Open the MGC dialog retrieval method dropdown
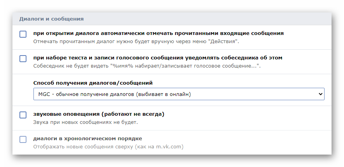Image resolution: width=344 pixels, height=167 pixels. pos(179,94)
